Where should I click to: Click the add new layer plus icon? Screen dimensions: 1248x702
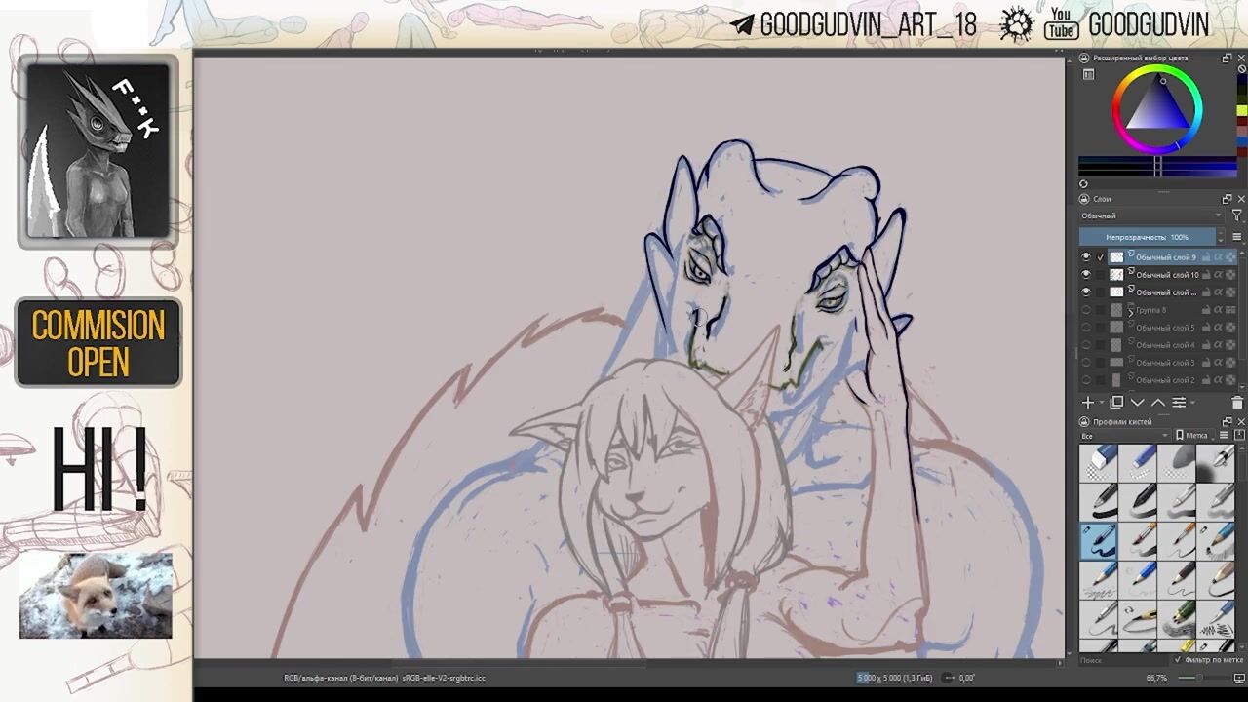click(x=1088, y=403)
